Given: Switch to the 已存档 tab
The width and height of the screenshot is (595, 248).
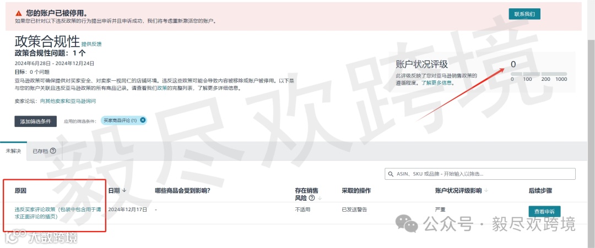Looking at the screenshot, I should point(40,151).
